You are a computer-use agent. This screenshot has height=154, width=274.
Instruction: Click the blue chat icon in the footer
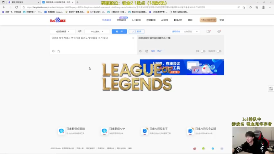[x=213, y=149]
